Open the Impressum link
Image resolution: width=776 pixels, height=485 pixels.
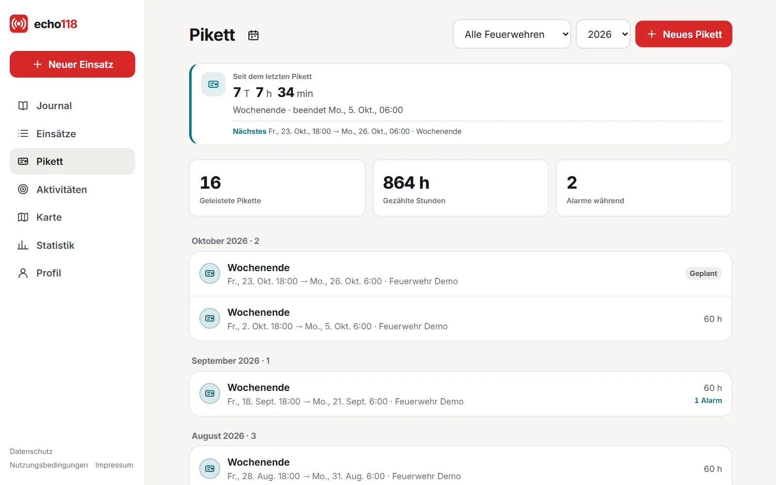(x=114, y=465)
